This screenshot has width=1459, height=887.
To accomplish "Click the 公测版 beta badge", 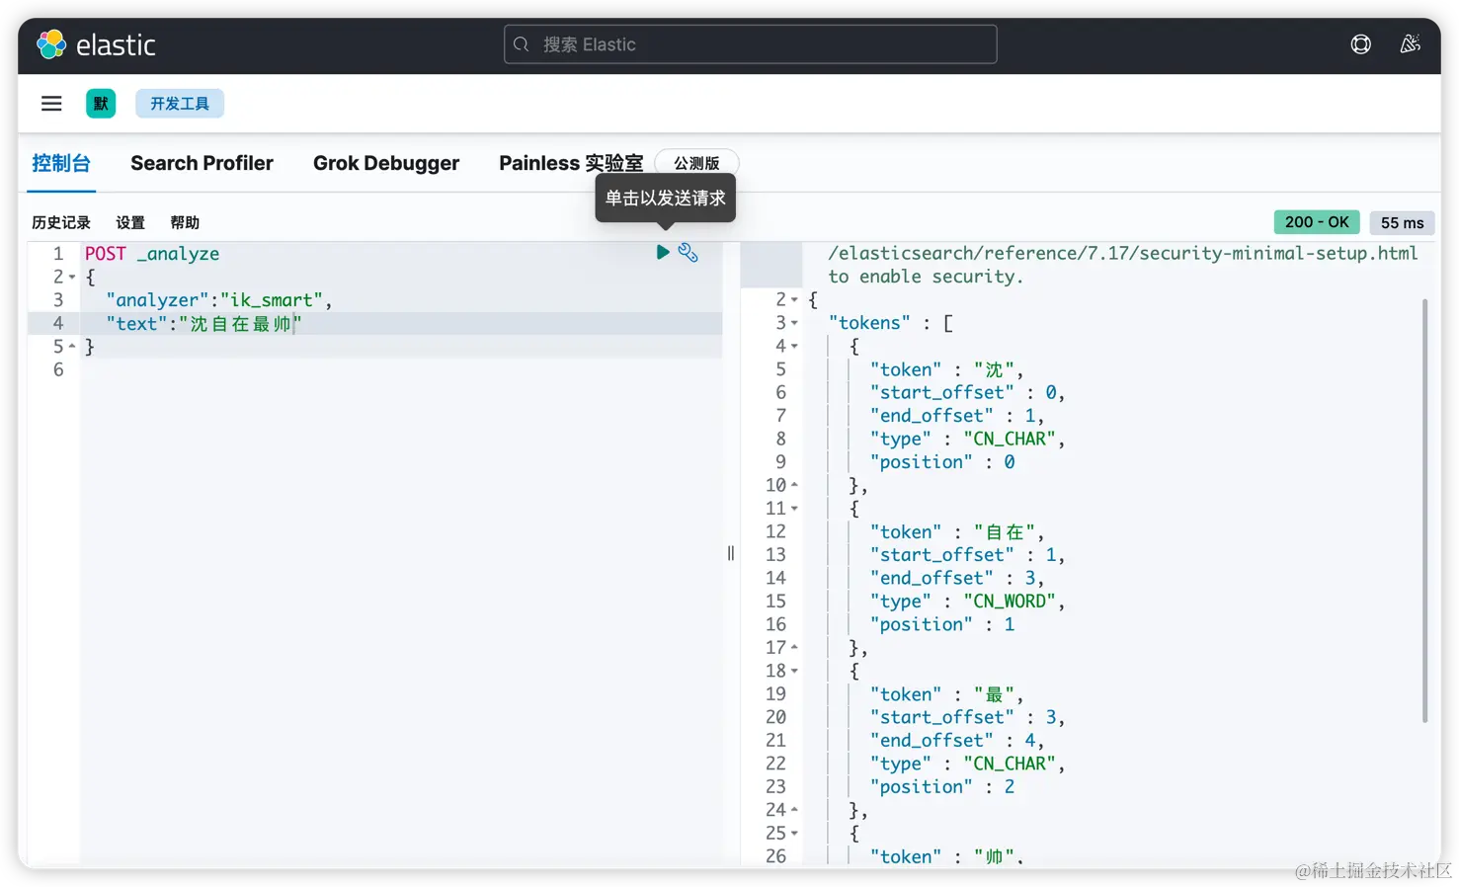I will pos(696,163).
